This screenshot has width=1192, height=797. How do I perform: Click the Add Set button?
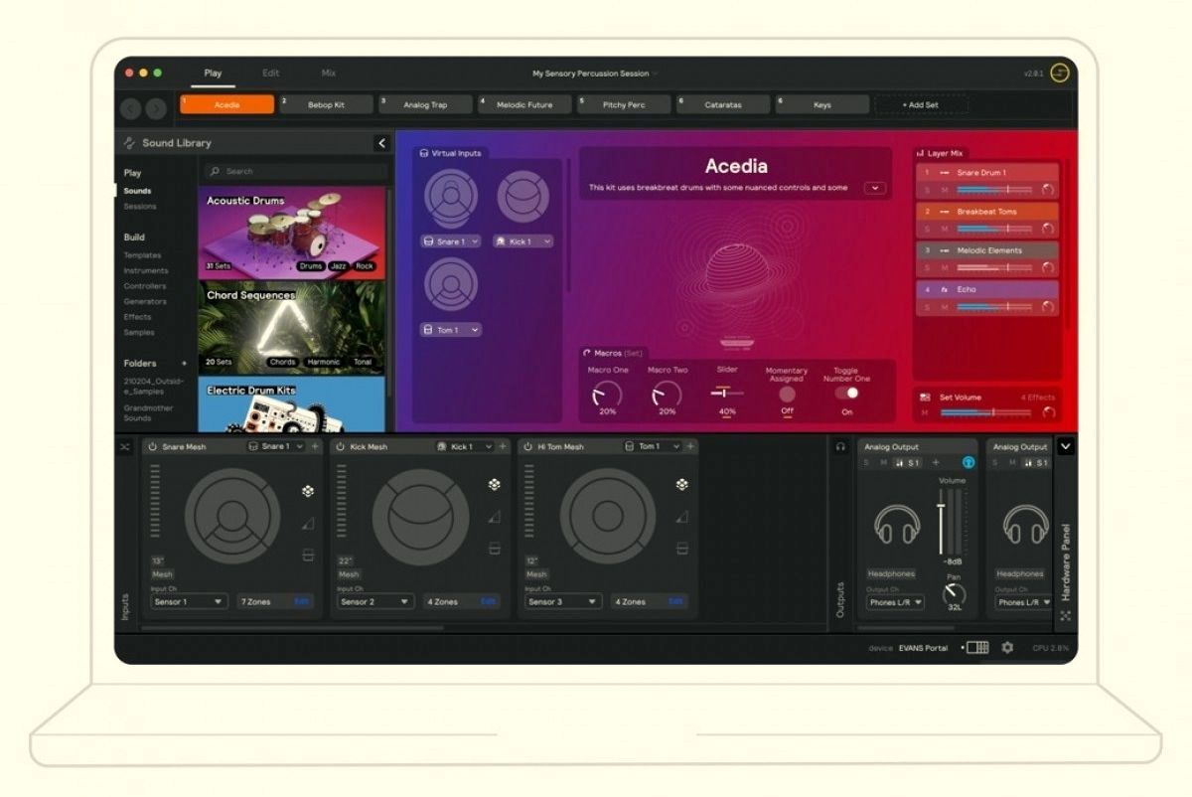coord(920,104)
